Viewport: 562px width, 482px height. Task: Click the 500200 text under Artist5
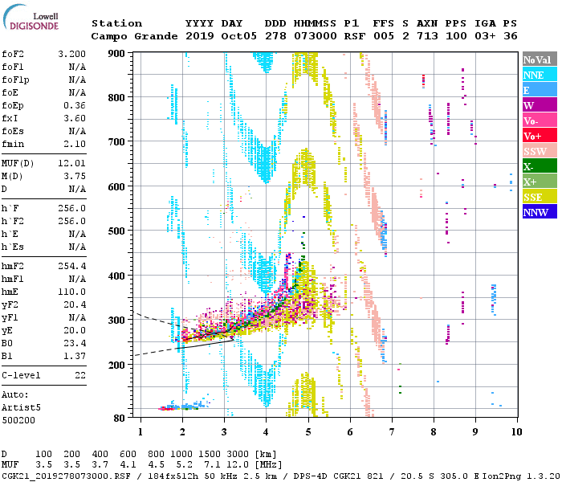point(18,420)
